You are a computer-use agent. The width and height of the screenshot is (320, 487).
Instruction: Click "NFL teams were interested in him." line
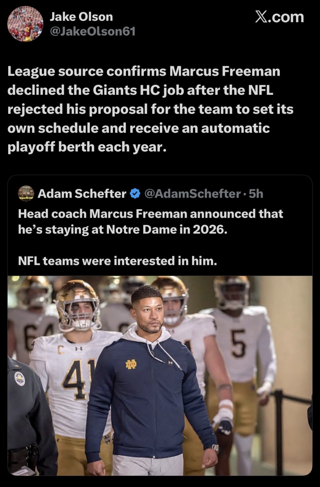pyautogui.click(x=117, y=261)
